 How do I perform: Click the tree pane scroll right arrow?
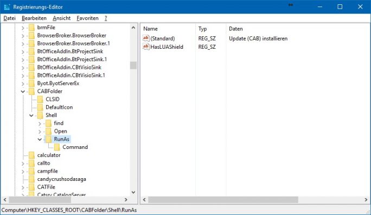[126, 200]
